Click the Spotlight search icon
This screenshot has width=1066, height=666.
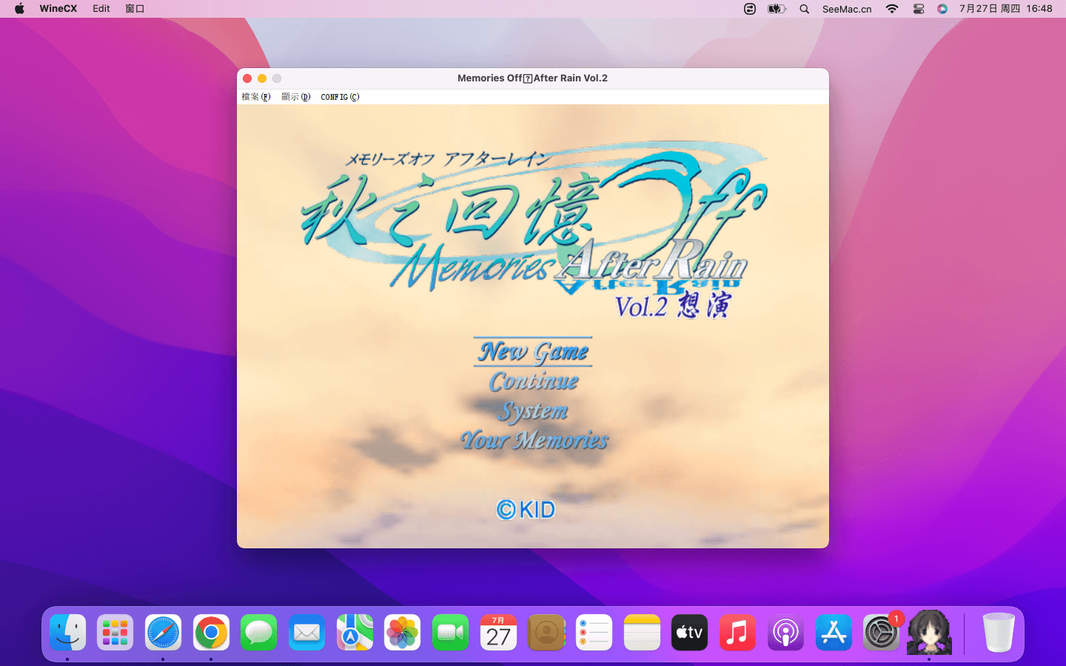pos(804,9)
